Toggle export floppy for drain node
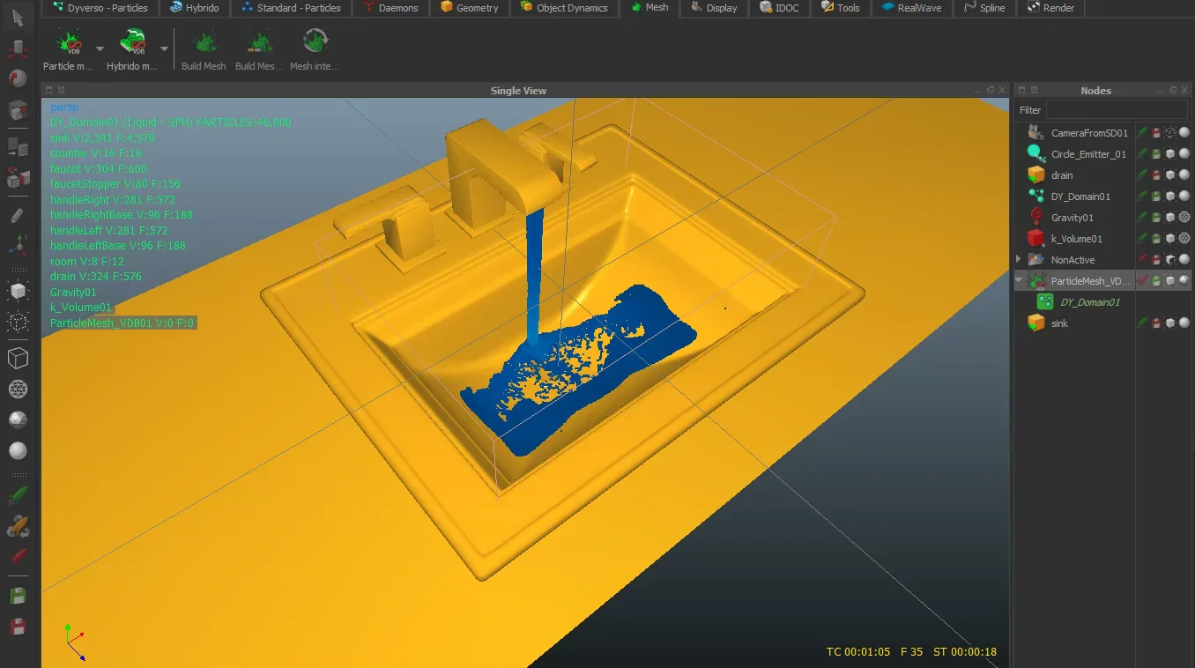1195x668 pixels. pyautogui.click(x=1156, y=174)
